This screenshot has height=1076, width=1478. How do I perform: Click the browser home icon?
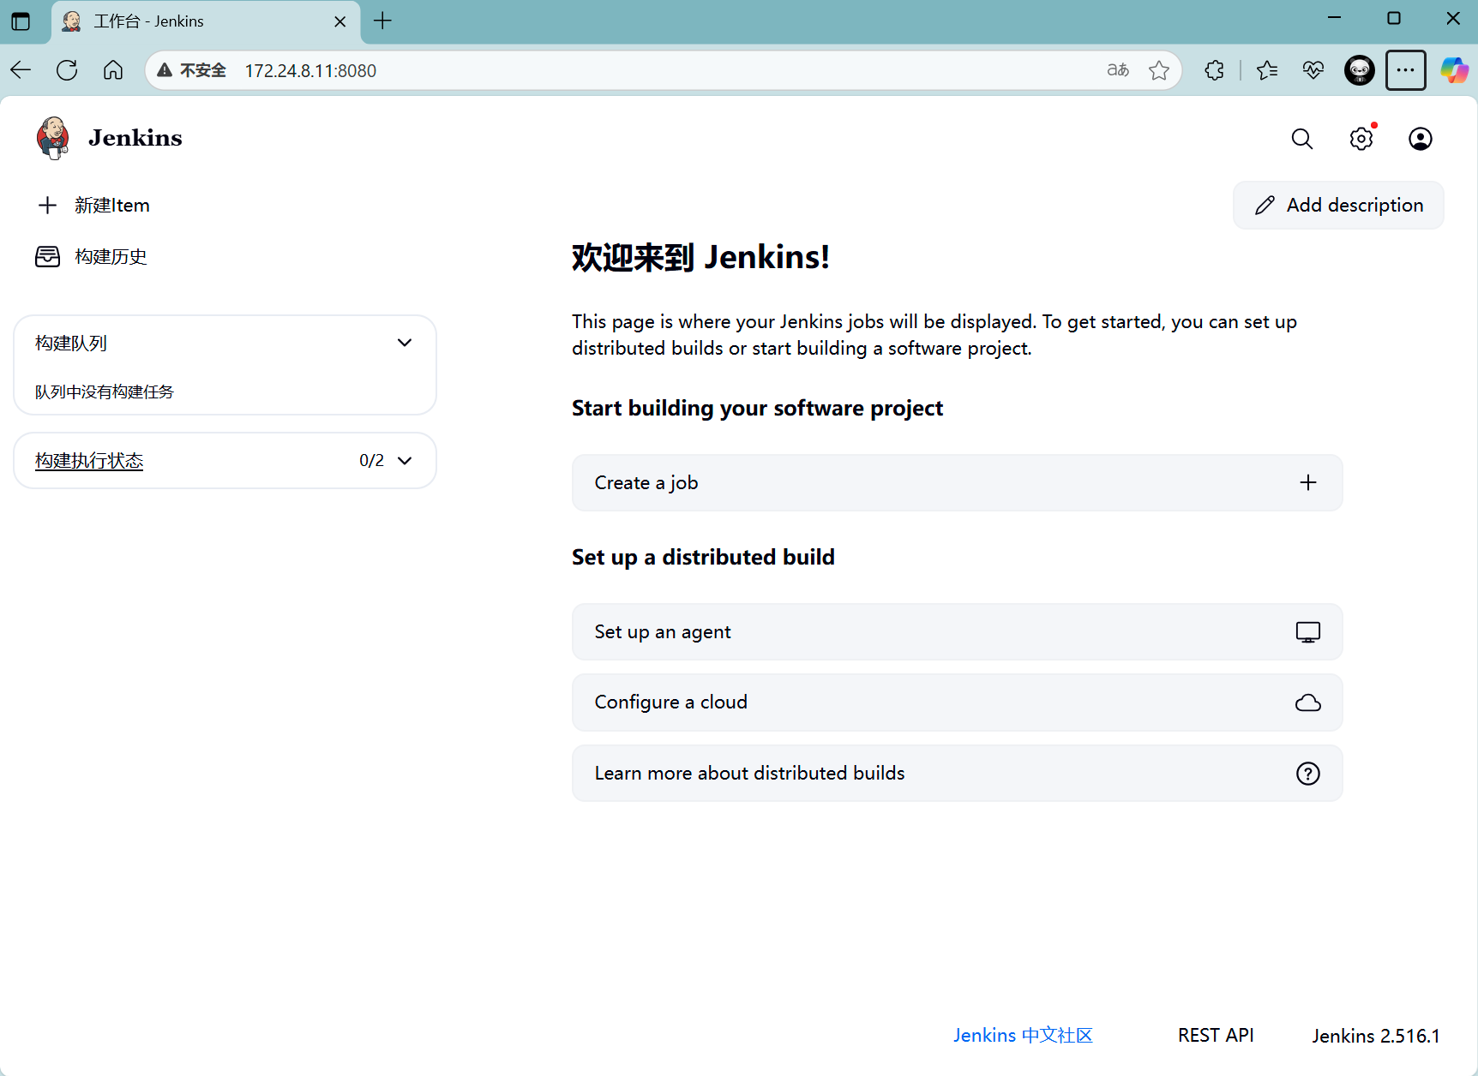click(x=113, y=70)
